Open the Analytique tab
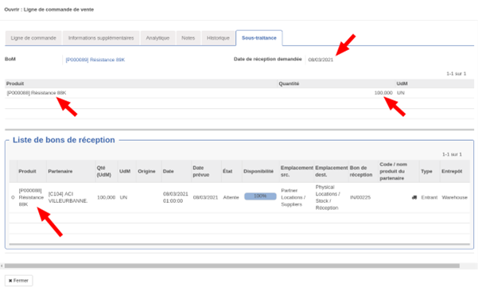 (x=157, y=38)
